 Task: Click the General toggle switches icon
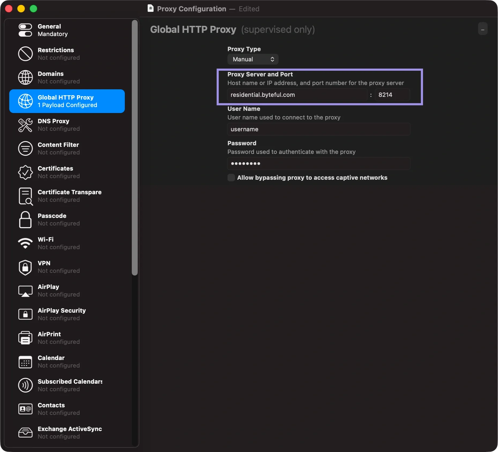click(x=25, y=30)
